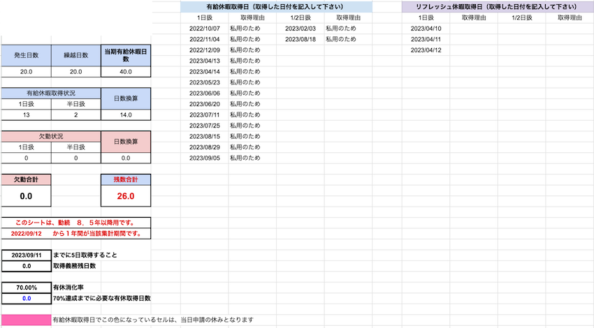Click the 2023/09/05 paid leave date cell
Viewport: 594px width, 328px height.
pos(205,158)
